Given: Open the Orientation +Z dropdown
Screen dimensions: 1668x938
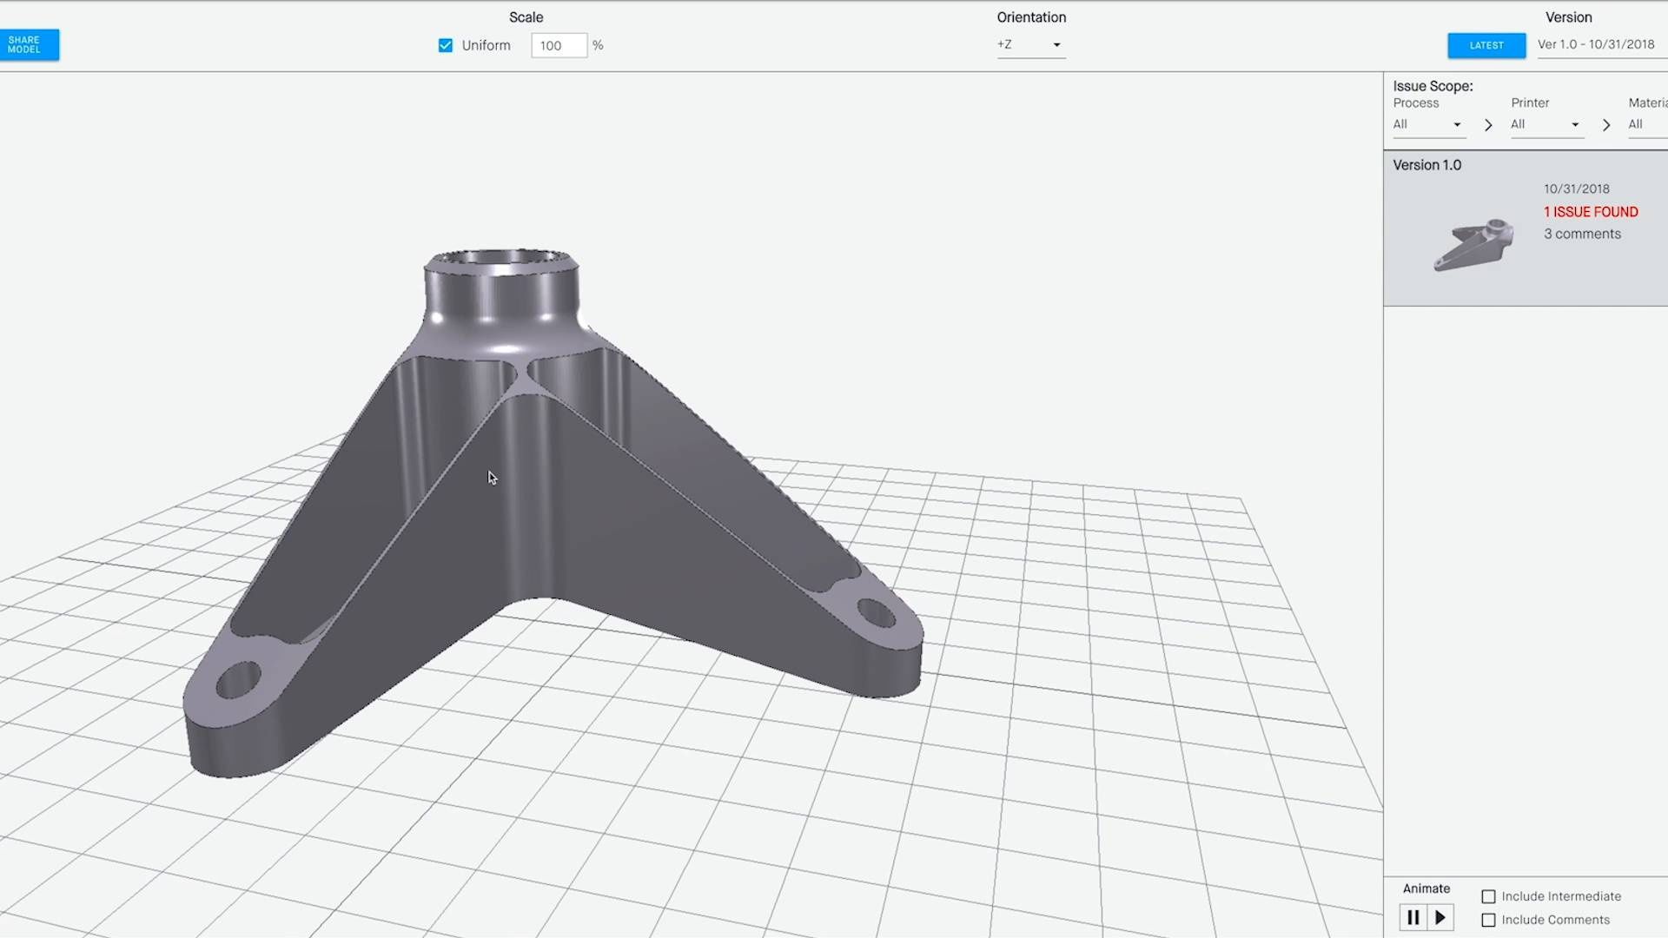Looking at the screenshot, I should point(1030,44).
